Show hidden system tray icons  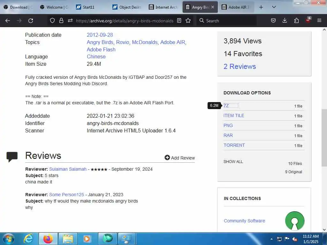(271, 239)
